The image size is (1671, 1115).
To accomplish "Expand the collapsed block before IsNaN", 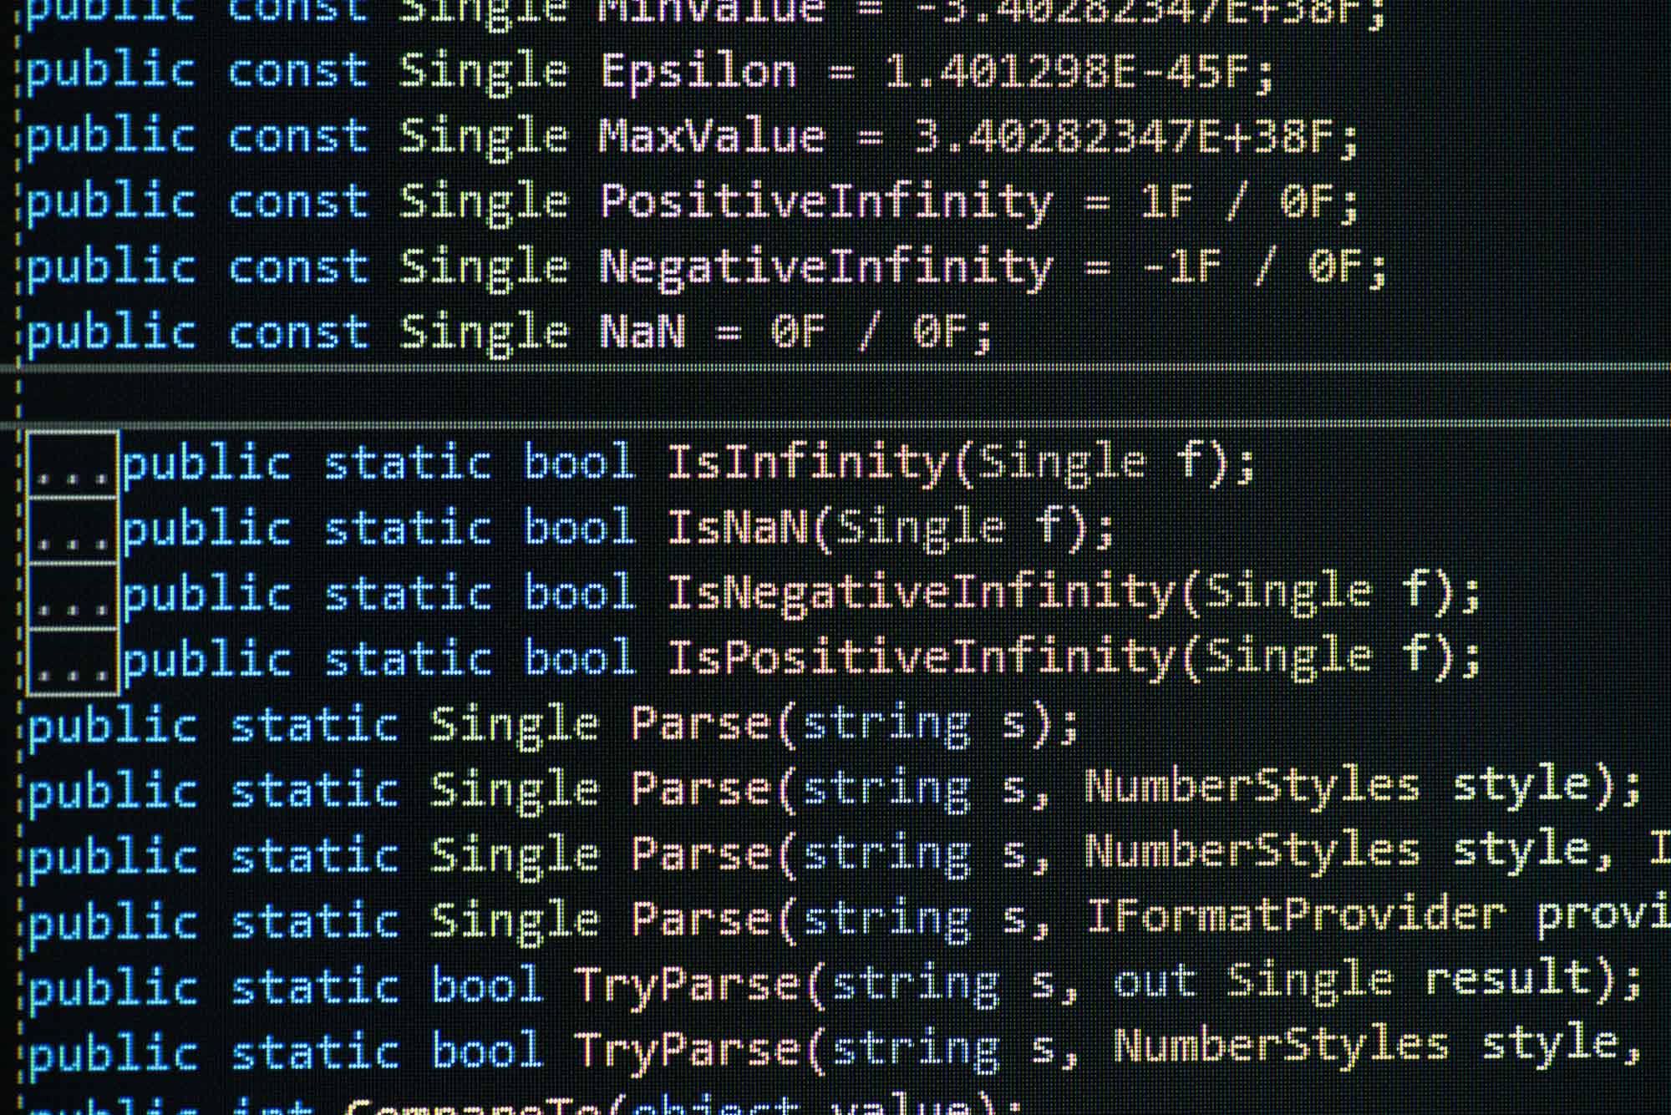I will click(x=72, y=530).
